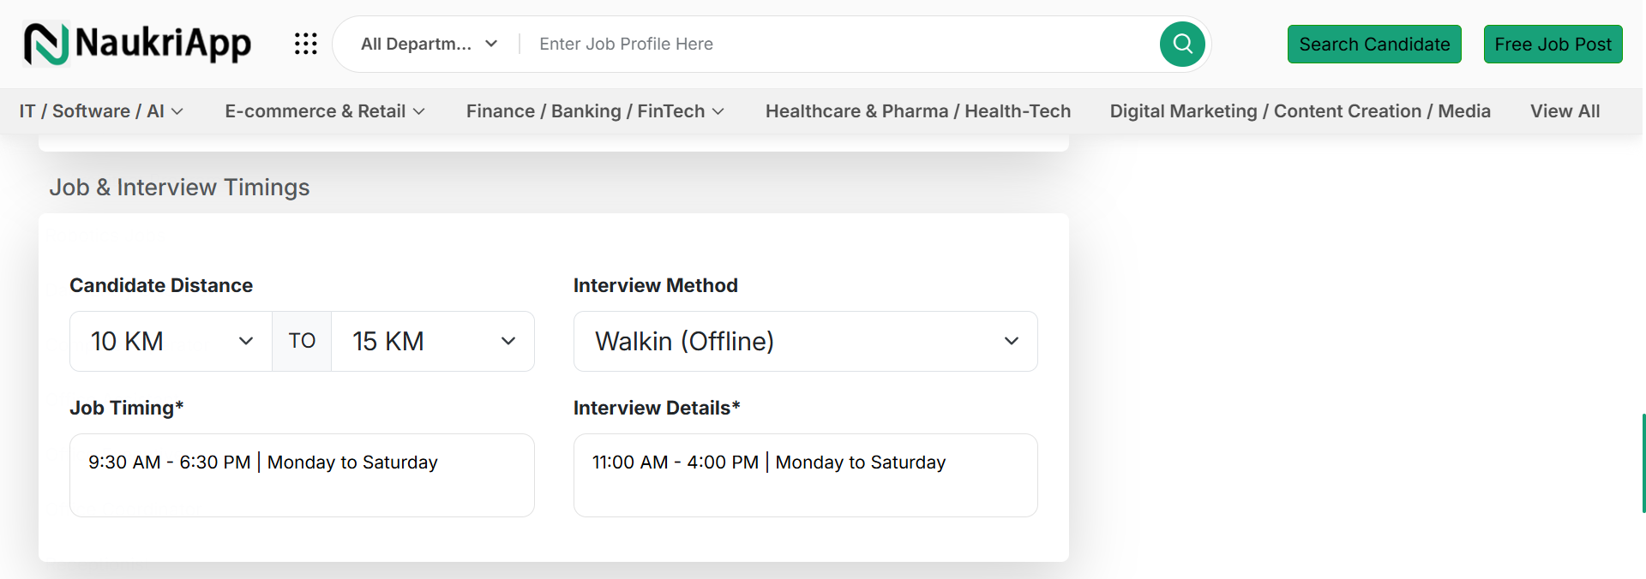Click the Job Timing text box
The height and width of the screenshot is (579, 1646).
tap(302, 475)
